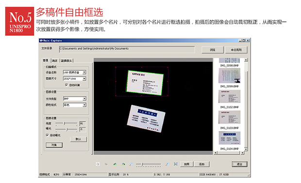The width and height of the screenshot is (301, 183).
Task: Switch to the 高级 tab
Action: tap(55, 61)
